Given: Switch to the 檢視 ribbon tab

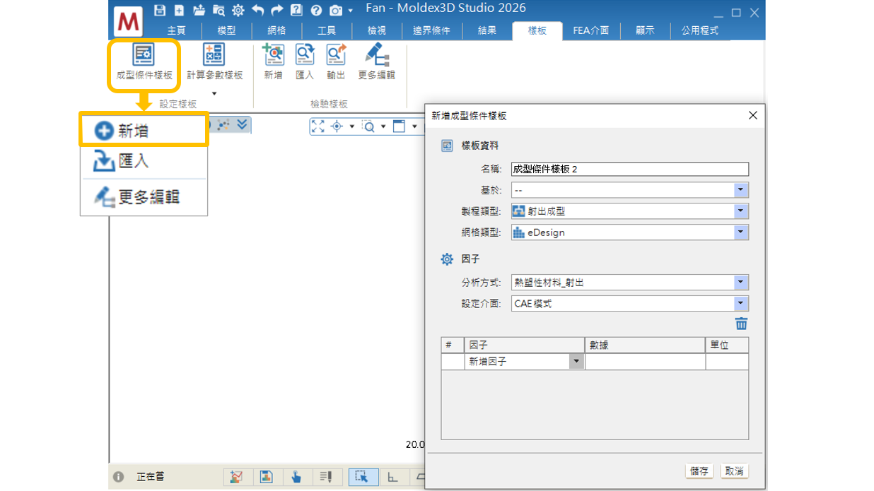Looking at the screenshot, I should [377, 30].
